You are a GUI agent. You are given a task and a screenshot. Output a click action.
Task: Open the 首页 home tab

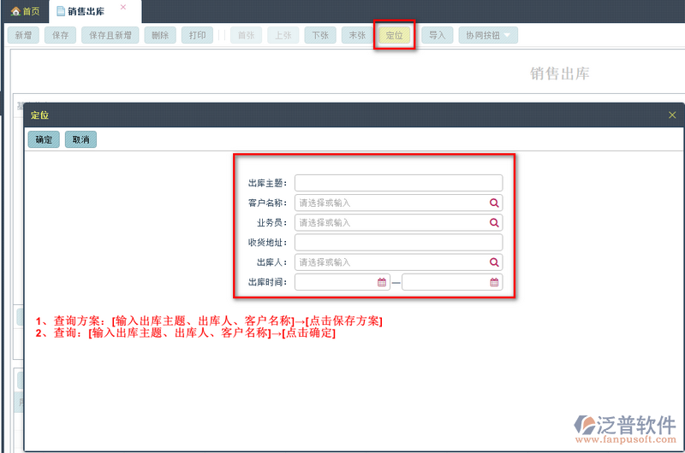(26, 11)
